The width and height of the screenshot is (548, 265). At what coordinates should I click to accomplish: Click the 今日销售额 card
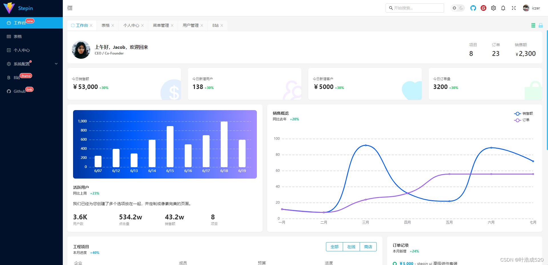[x=124, y=84]
